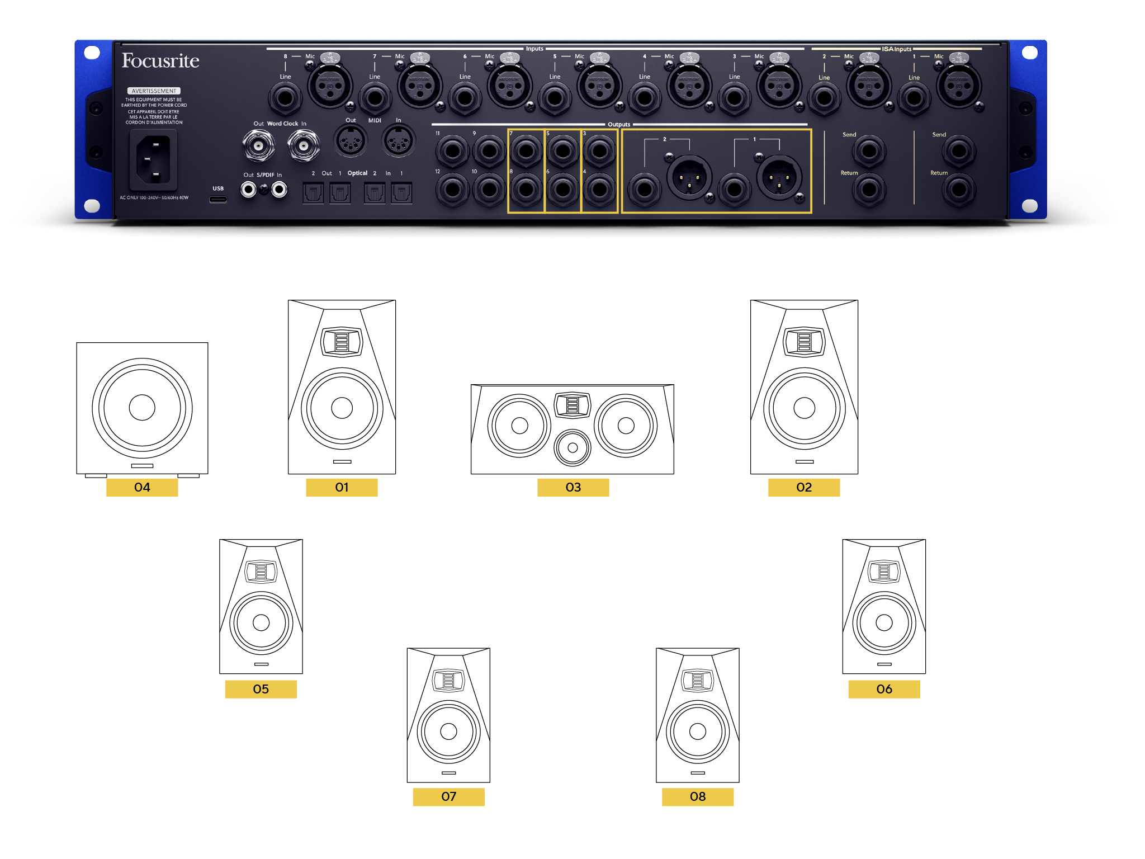
Task: Click line output jack 7
Action: (526, 150)
